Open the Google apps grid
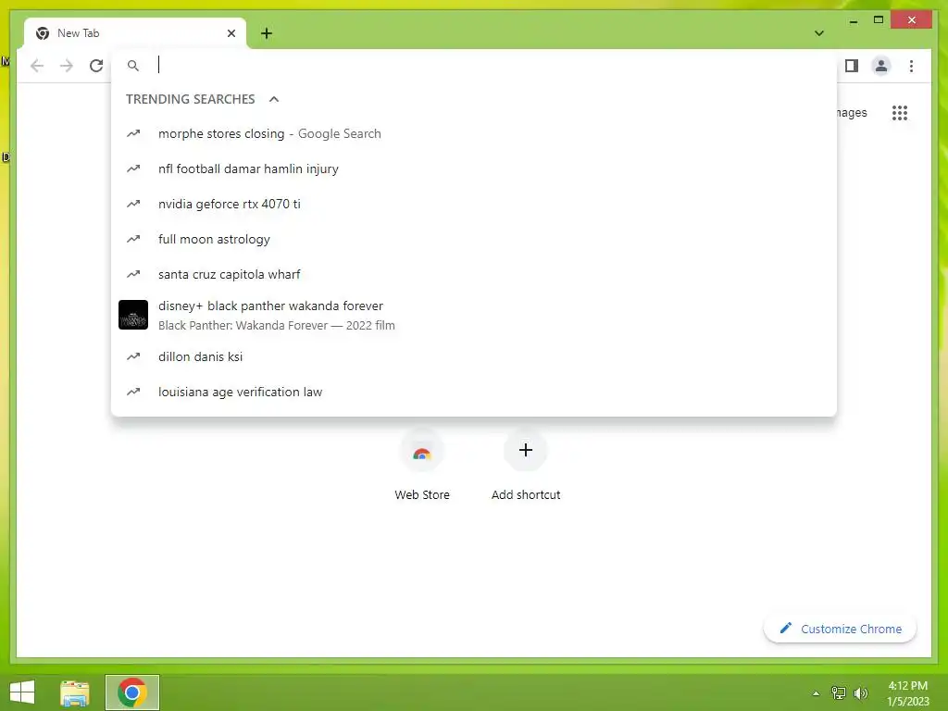Viewport: 948px width, 711px height. pos(900,112)
